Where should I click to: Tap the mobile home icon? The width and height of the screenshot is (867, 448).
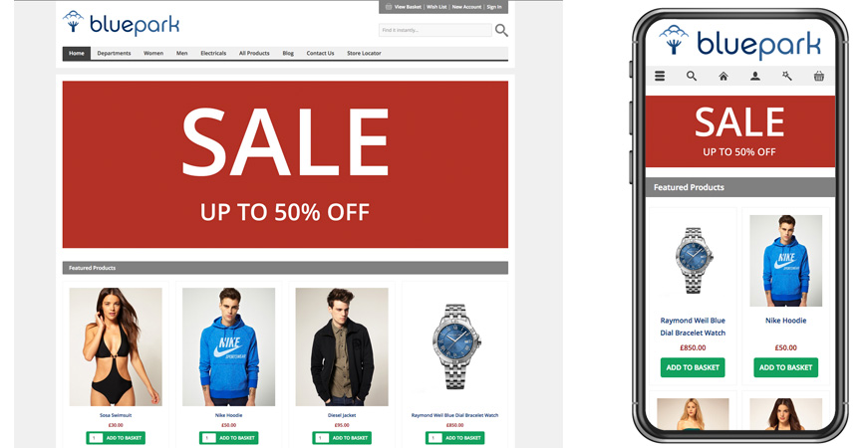[x=723, y=77]
